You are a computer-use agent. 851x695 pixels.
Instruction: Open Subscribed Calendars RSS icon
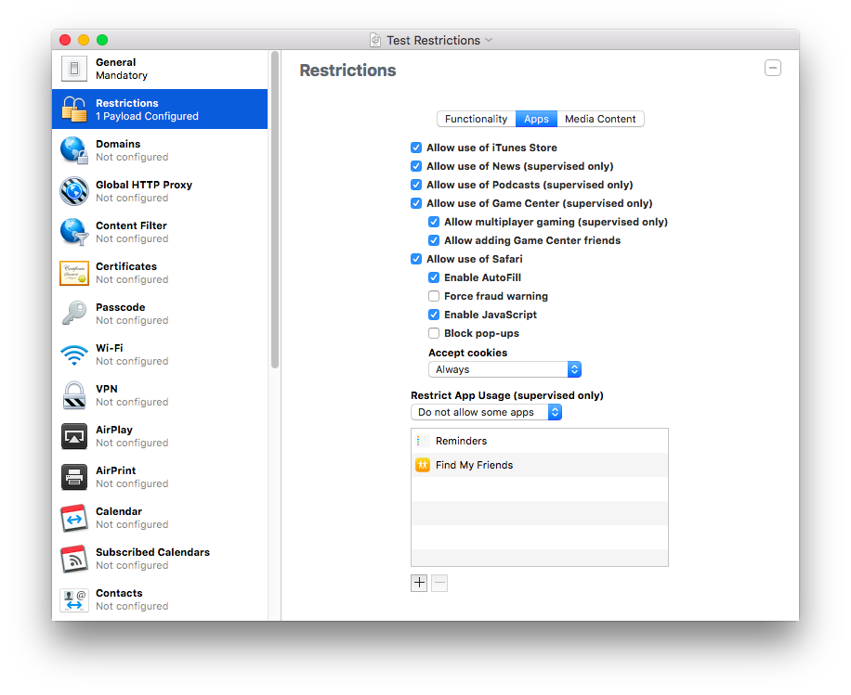(x=73, y=559)
